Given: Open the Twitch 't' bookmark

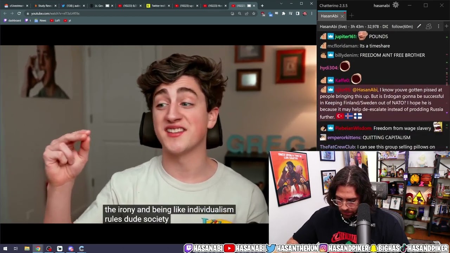Looking at the screenshot, I should 28,20.
